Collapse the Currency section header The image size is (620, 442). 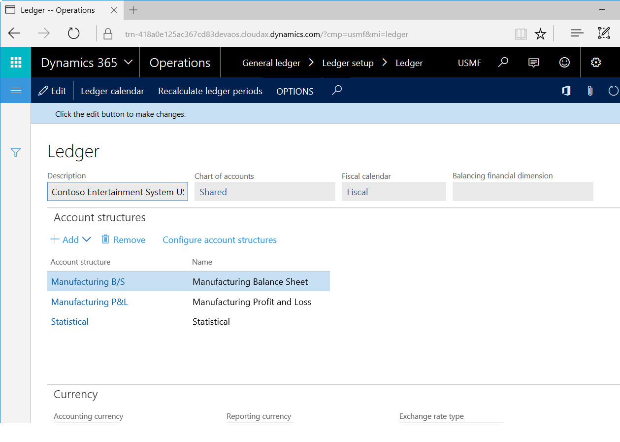[76, 395]
